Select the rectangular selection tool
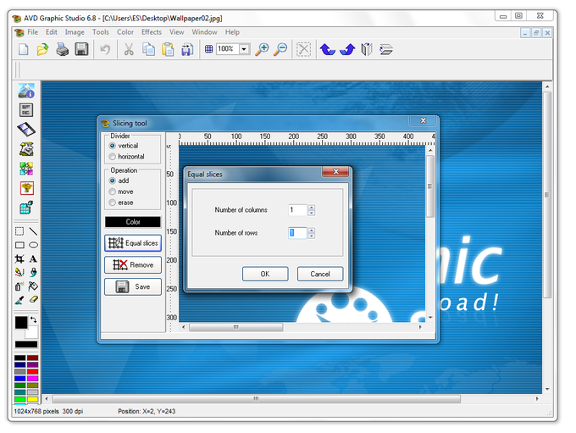The width and height of the screenshot is (576, 433). click(19, 231)
